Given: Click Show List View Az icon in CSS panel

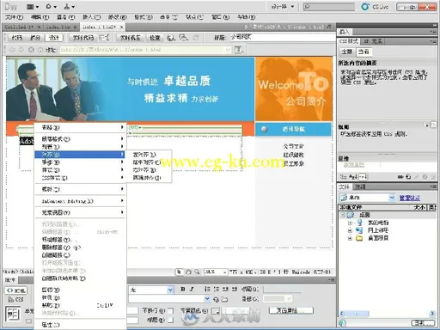Looking at the screenshot, I should 352,177.
